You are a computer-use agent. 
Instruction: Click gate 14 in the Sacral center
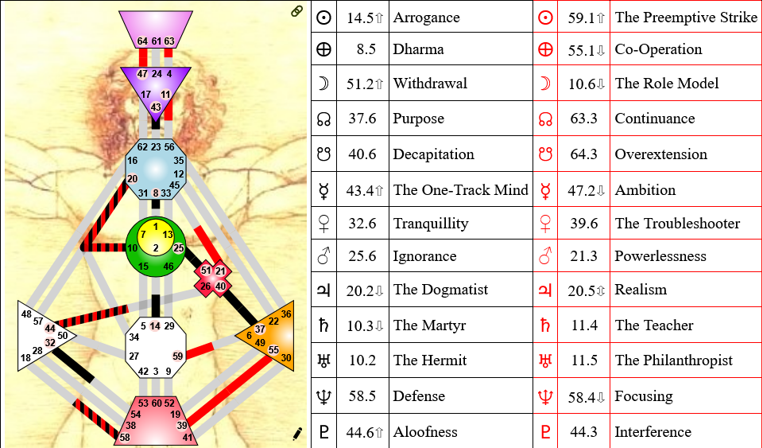click(x=155, y=326)
